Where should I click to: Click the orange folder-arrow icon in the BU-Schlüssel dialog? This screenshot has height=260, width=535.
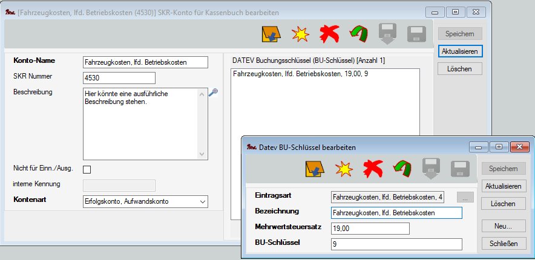[x=315, y=169]
